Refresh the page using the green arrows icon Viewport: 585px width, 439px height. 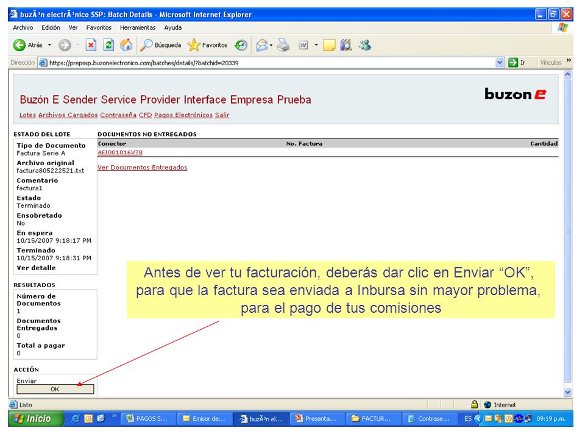click(108, 45)
